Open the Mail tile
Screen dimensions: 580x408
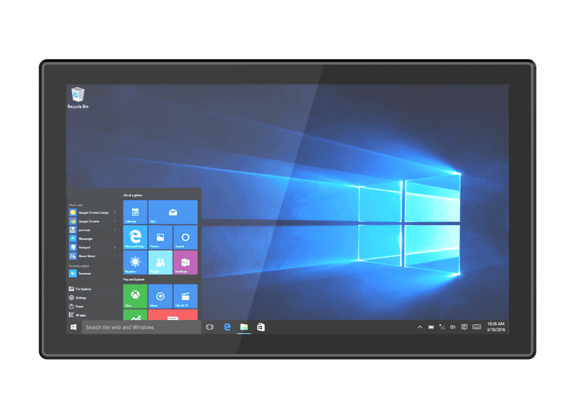[x=173, y=212]
